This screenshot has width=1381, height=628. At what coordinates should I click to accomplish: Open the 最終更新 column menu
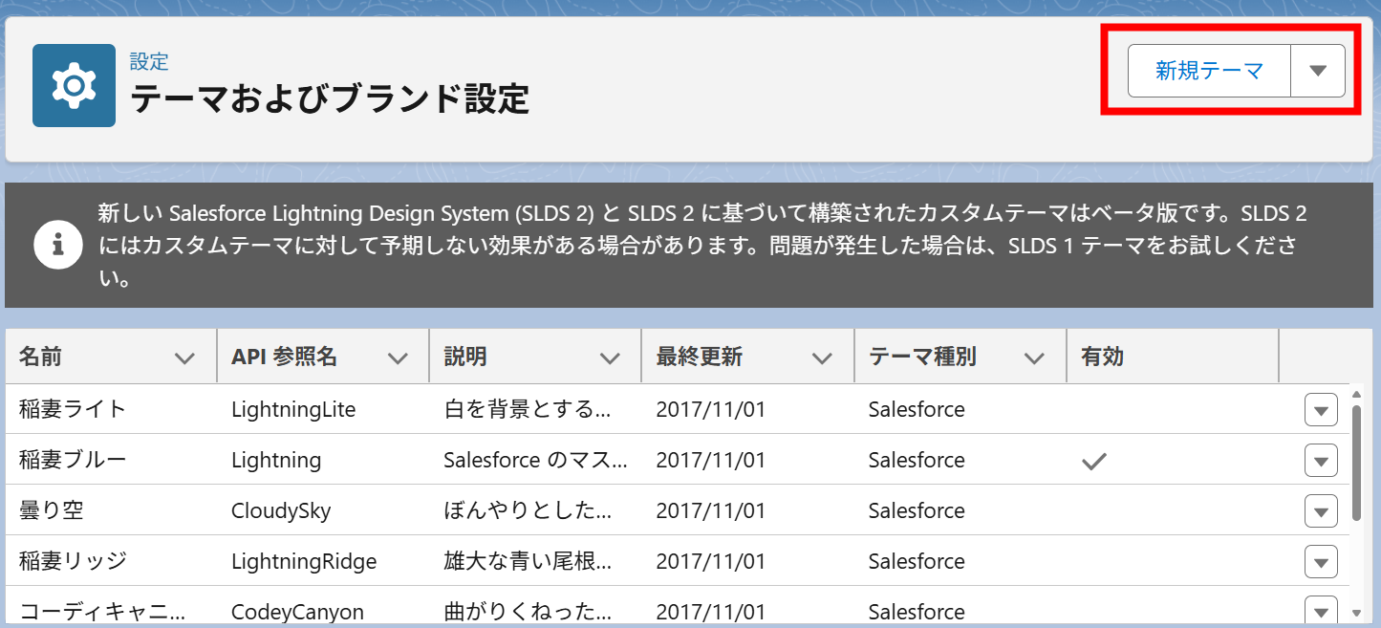coord(823,356)
